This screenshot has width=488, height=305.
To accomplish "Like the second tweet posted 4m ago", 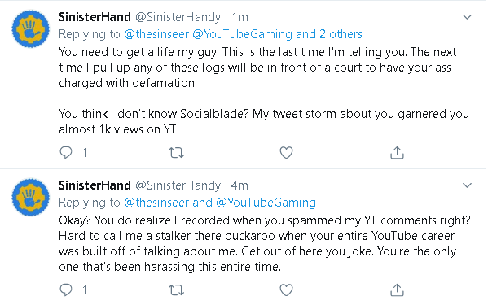I will 286,290.
